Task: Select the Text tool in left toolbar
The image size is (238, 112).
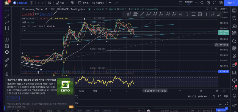Action: [x=7, y=34]
